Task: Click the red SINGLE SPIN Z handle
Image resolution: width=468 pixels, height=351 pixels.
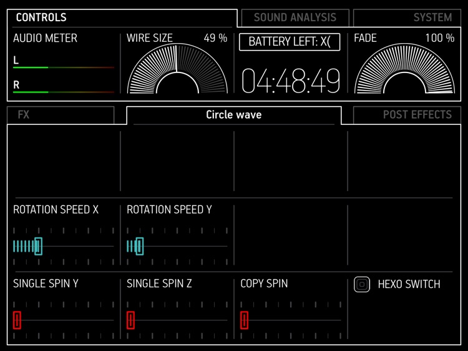Action: click(130, 320)
